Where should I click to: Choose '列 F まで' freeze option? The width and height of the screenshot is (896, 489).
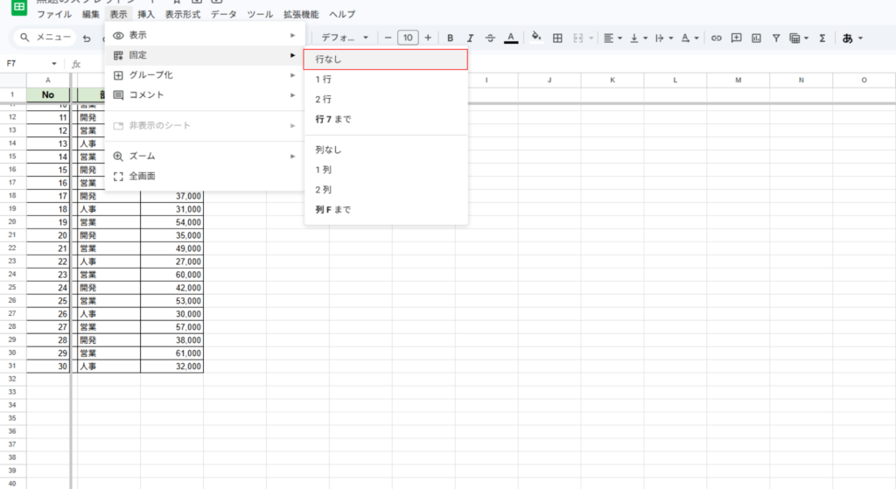(x=333, y=210)
